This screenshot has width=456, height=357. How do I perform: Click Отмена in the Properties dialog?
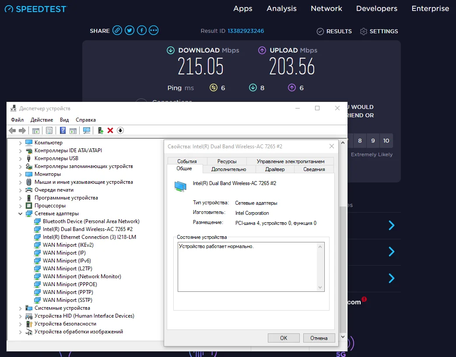pyautogui.click(x=319, y=338)
